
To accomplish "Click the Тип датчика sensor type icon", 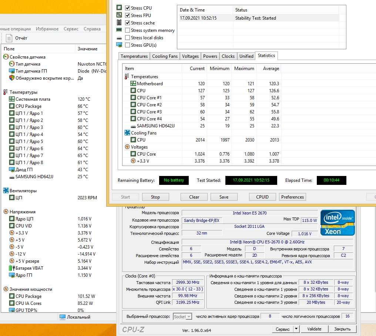I will (12, 64).
